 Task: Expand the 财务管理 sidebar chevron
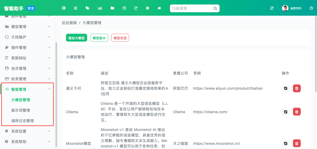[49, 79]
